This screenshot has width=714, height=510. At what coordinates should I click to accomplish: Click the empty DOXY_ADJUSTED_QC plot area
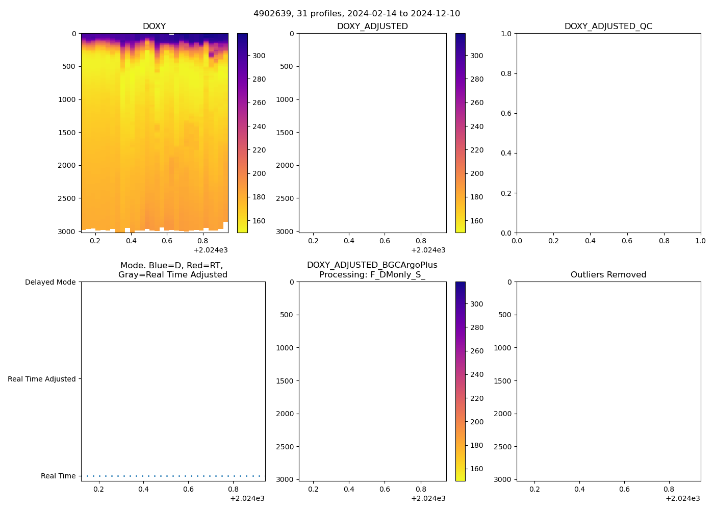608,133
